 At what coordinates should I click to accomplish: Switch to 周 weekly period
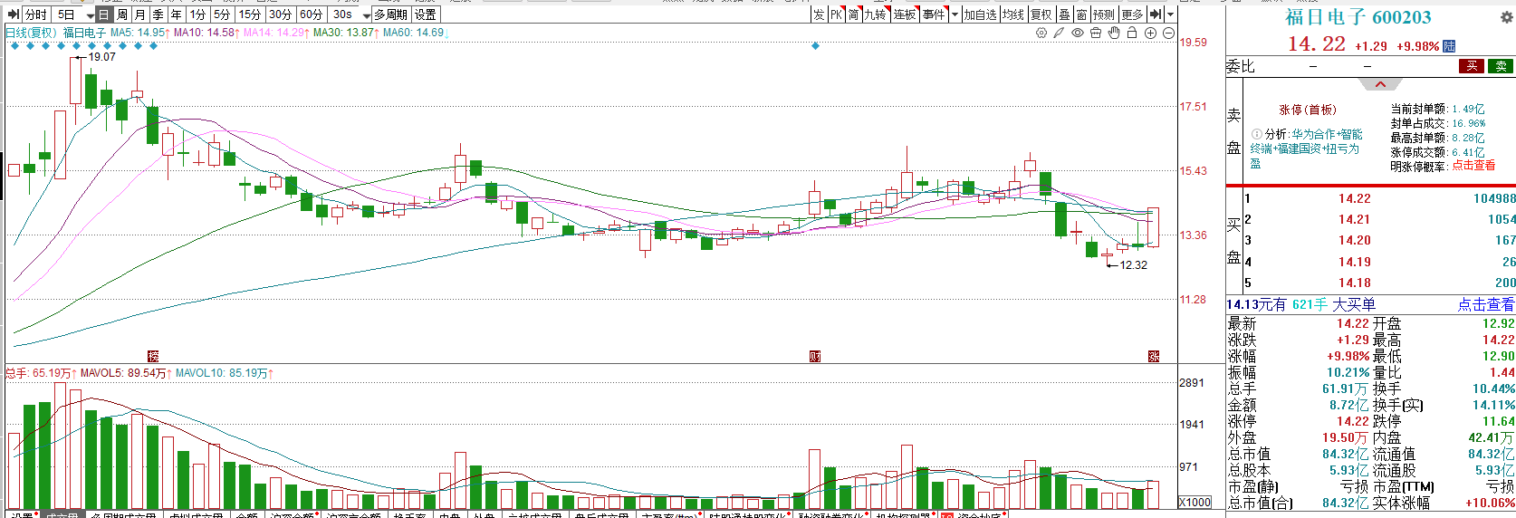(122, 14)
